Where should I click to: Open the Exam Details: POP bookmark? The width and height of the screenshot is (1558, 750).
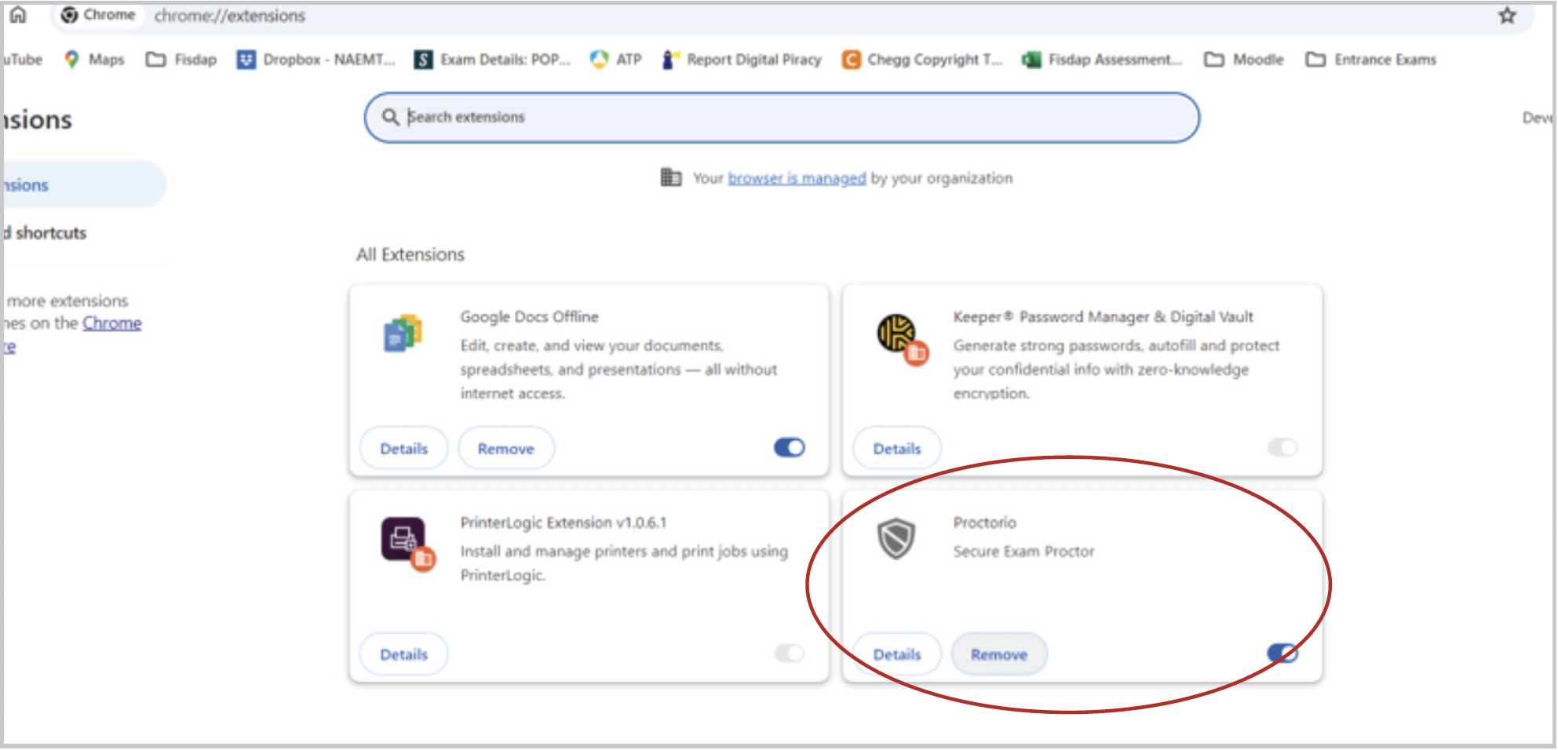tap(492, 60)
